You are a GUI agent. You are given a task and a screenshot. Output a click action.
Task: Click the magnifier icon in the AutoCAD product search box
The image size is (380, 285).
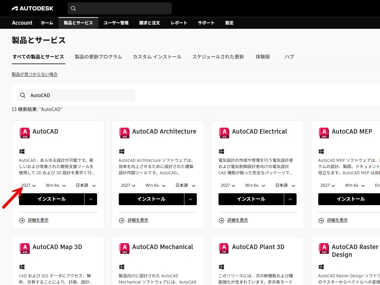[23, 95]
